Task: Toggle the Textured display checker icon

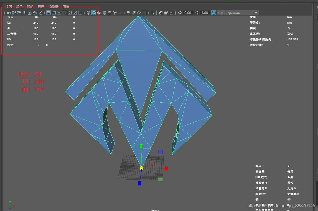Action: coord(110,13)
